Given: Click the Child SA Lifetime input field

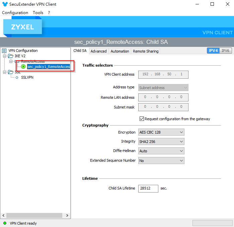Looking at the screenshot, I should (148, 188).
